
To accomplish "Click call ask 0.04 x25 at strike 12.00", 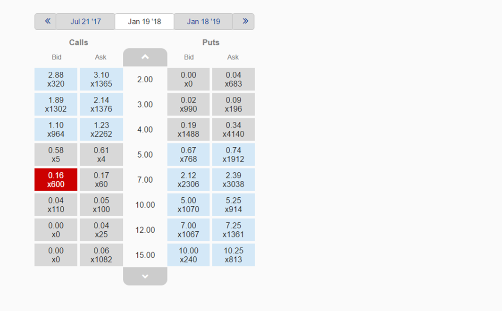I will [101, 230].
